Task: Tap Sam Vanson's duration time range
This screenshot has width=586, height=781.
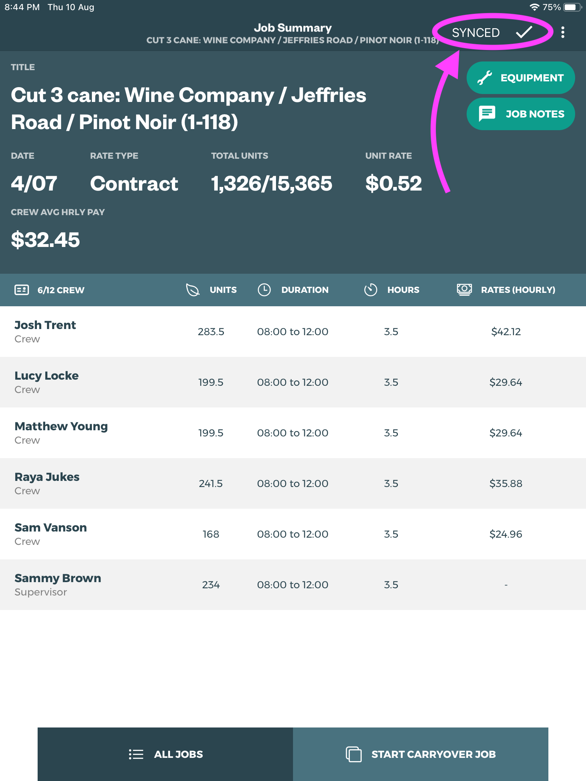Action: 292,534
